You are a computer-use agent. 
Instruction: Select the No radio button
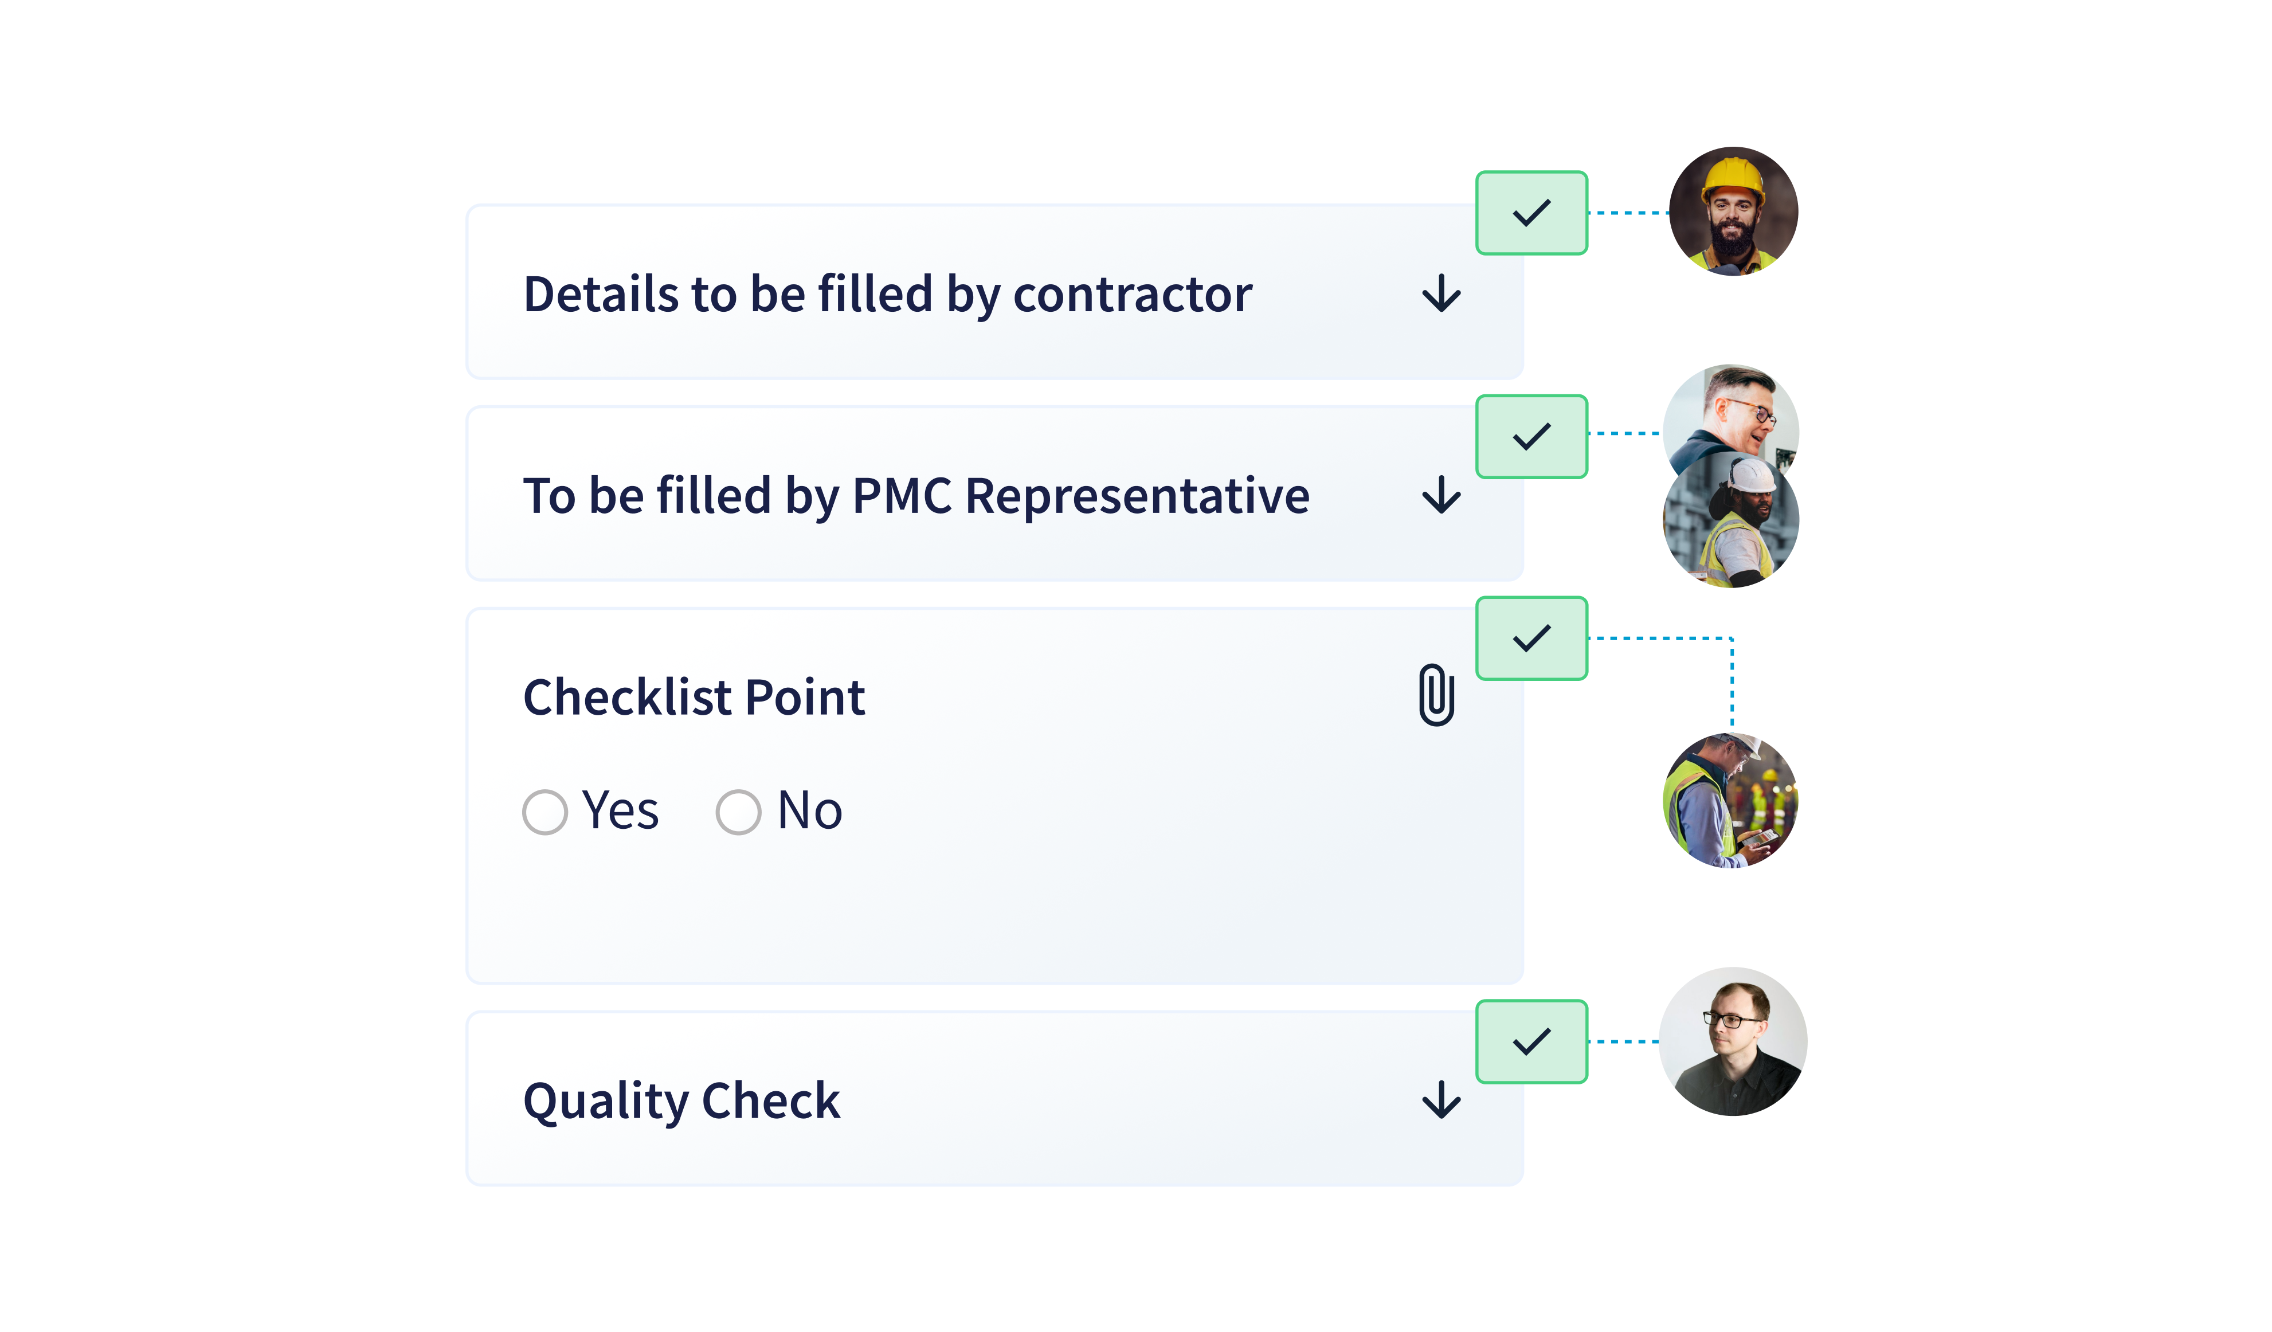pyautogui.click(x=738, y=812)
